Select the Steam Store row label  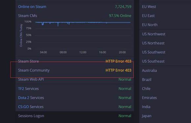click(28, 61)
